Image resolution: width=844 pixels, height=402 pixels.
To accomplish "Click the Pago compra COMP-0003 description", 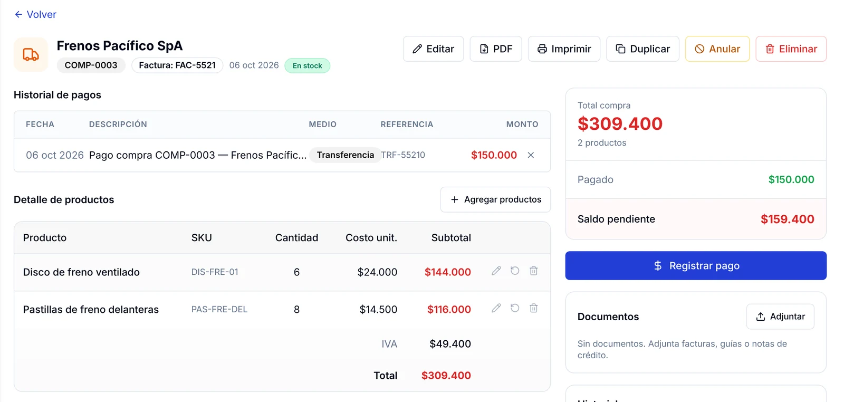I will (x=198, y=155).
